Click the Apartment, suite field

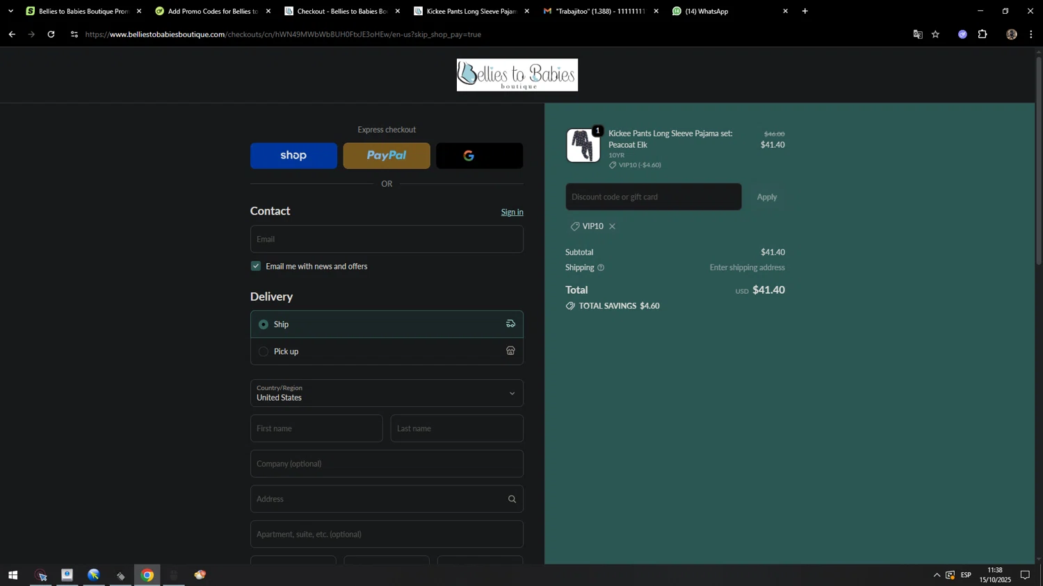tap(387, 535)
